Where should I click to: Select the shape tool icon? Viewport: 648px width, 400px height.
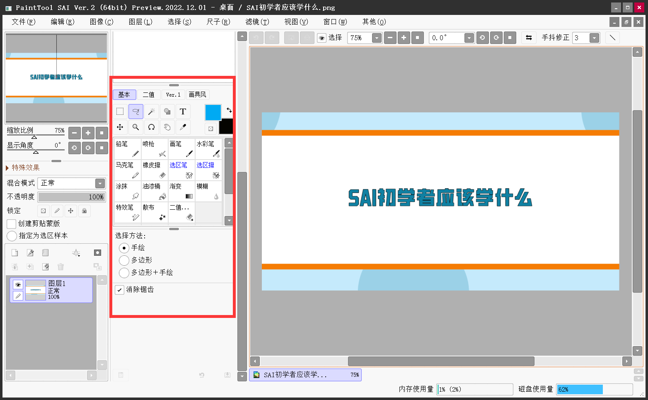tap(167, 112)
